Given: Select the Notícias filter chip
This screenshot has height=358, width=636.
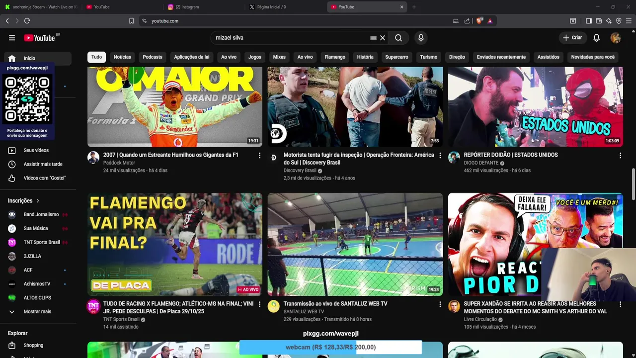Looking at the screenshot, I should pyautogui.click(x=122, y=57).
